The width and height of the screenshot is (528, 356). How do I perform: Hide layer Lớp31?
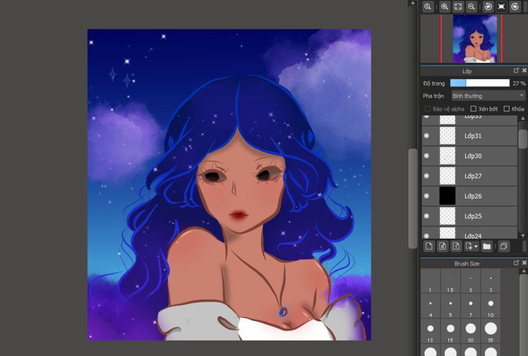tap(426, 135)
